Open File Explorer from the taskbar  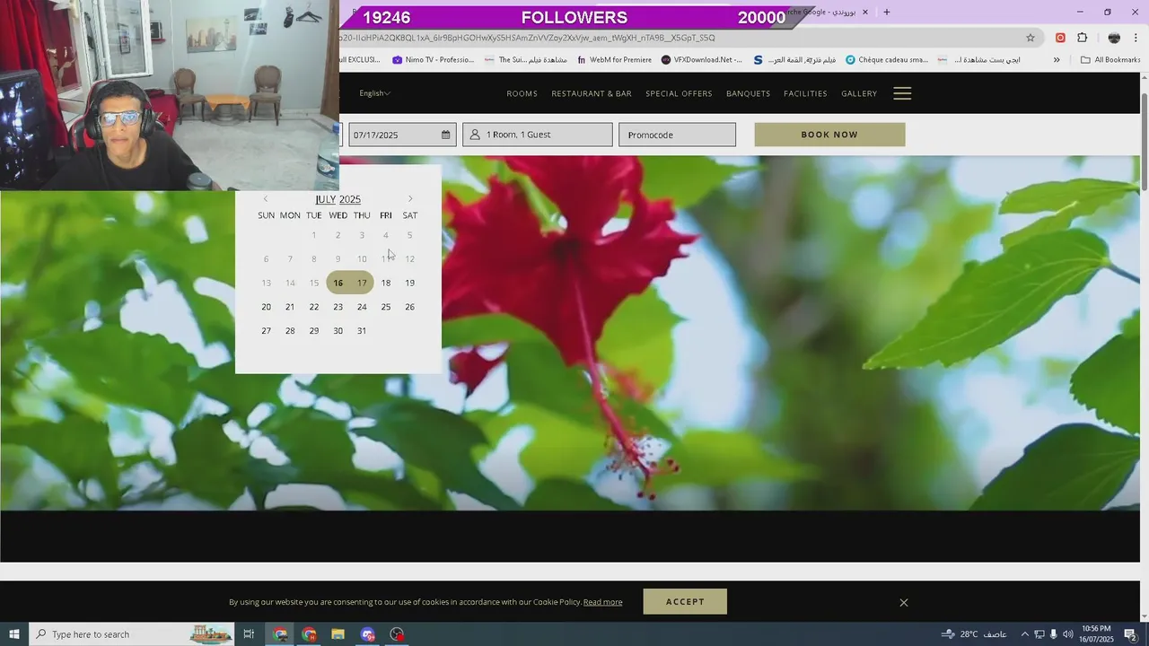[x=338, y=634]
